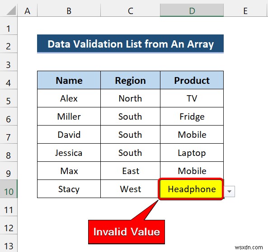Select the cell containing 'East'

tap(131, 171)
